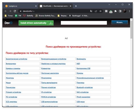
Task: Open Мультифункциональные устройства link
Action: point(90,78)
